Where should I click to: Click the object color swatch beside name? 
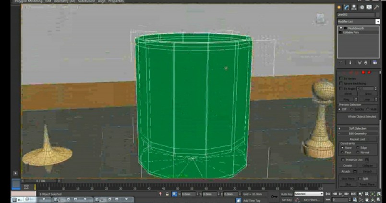pos(378,15)
